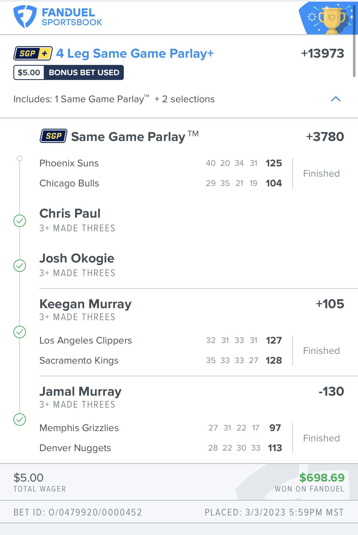Image resolution: width=358 pixels, height=535 pixels.
Task: Click the green checkmark beside Josh Okogie
Action: 20,266
